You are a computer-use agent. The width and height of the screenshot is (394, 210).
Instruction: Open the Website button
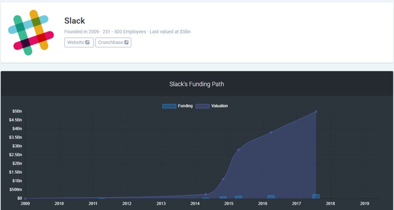[79, 42]
